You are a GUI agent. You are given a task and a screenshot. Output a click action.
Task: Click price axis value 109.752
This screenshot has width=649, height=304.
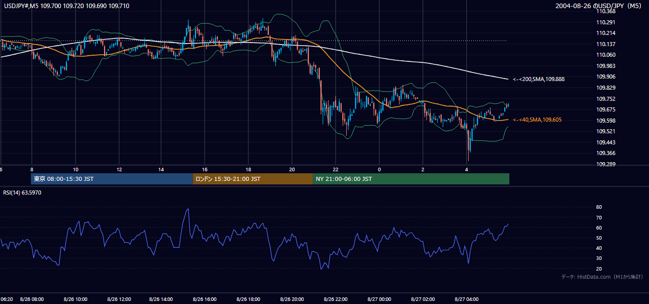point(606,99)
